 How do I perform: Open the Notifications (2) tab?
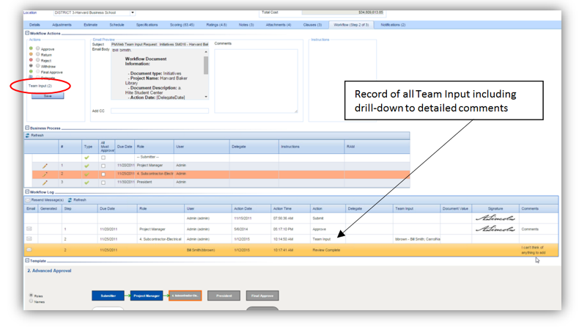[393, 25]
